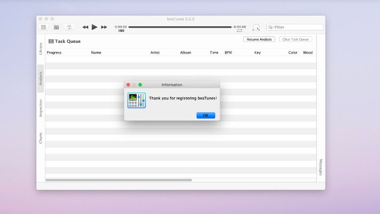380x214 pixels.
Task: Switch to the Library side tab
Action: pos(41,49)
